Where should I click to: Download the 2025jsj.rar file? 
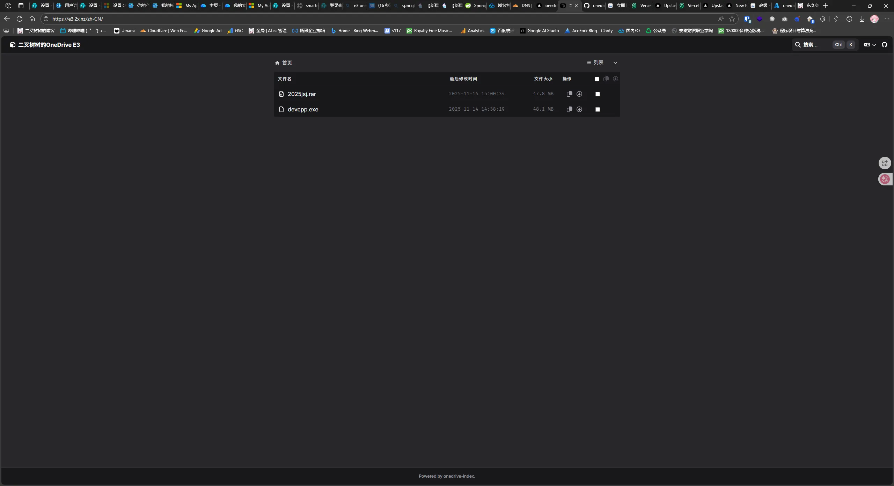579,94
